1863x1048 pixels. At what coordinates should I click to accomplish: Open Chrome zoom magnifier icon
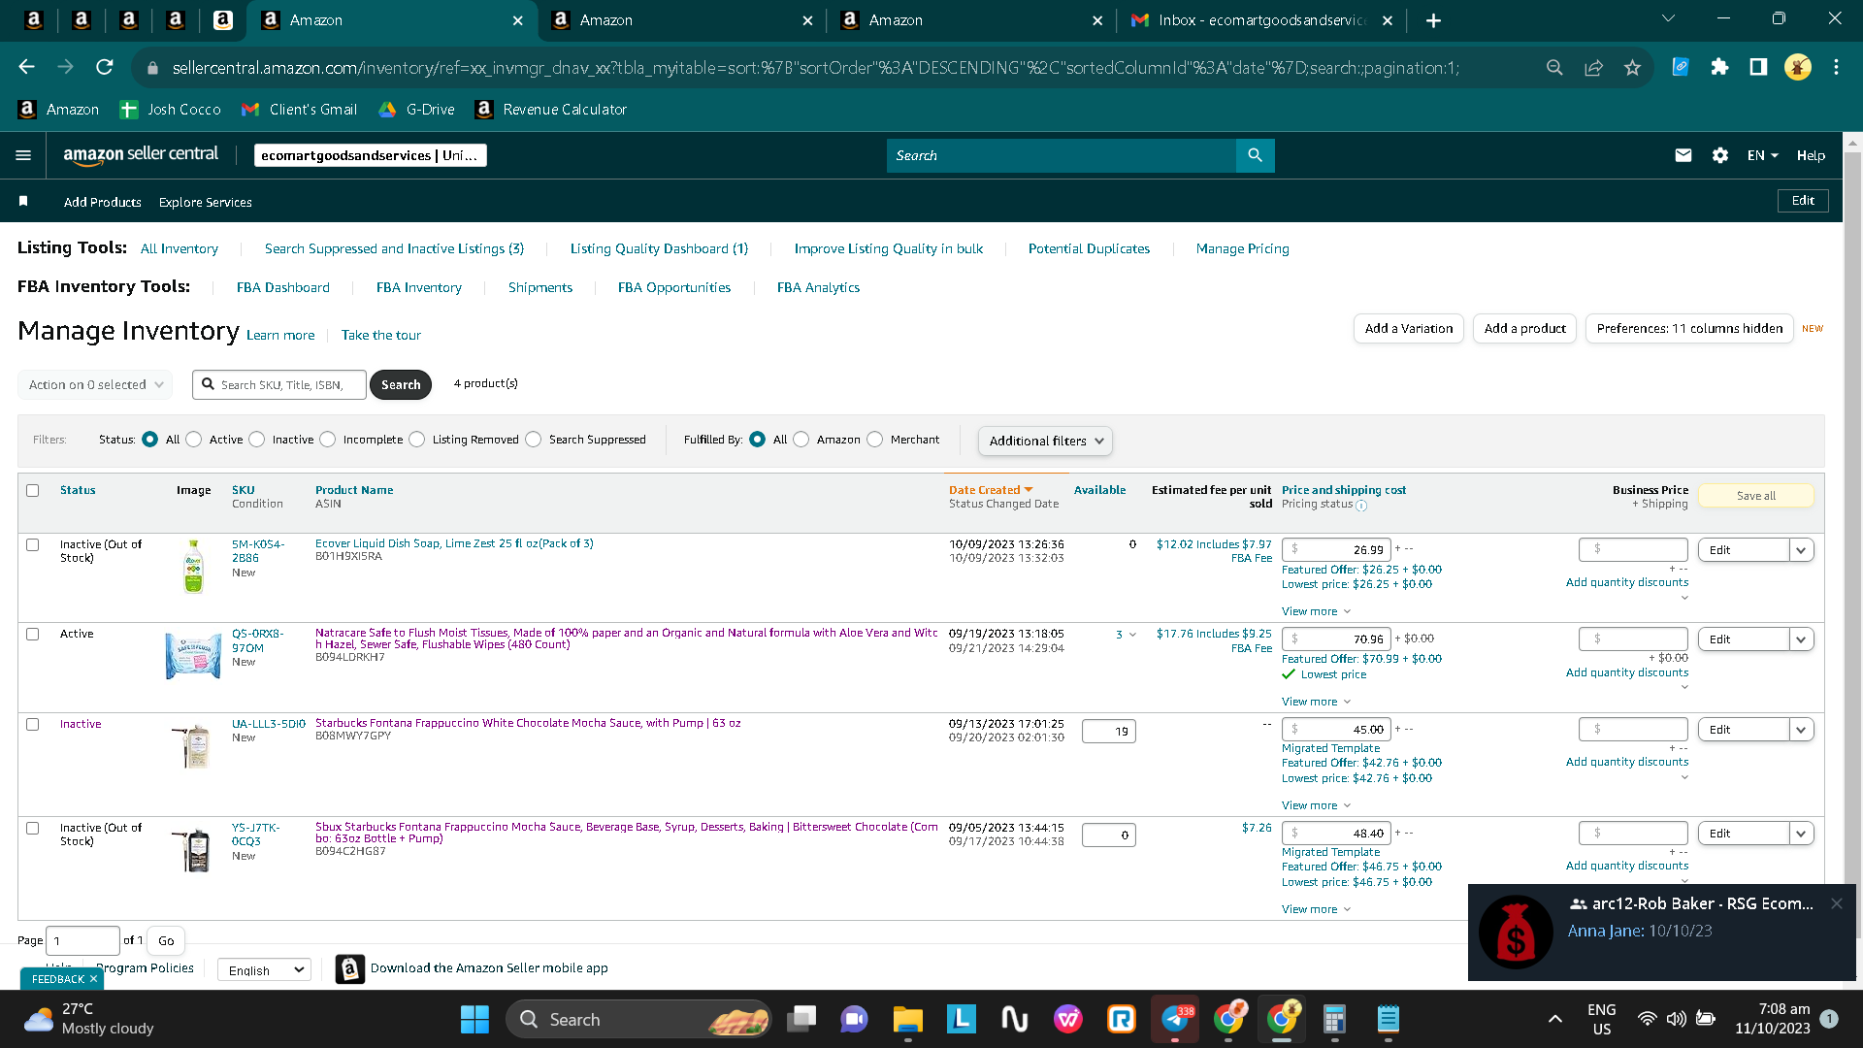pyautogui.click(x=1554, y=67)
